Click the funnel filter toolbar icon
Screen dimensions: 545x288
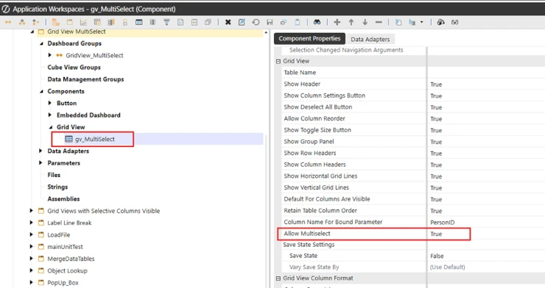click(x=166, y=22)
